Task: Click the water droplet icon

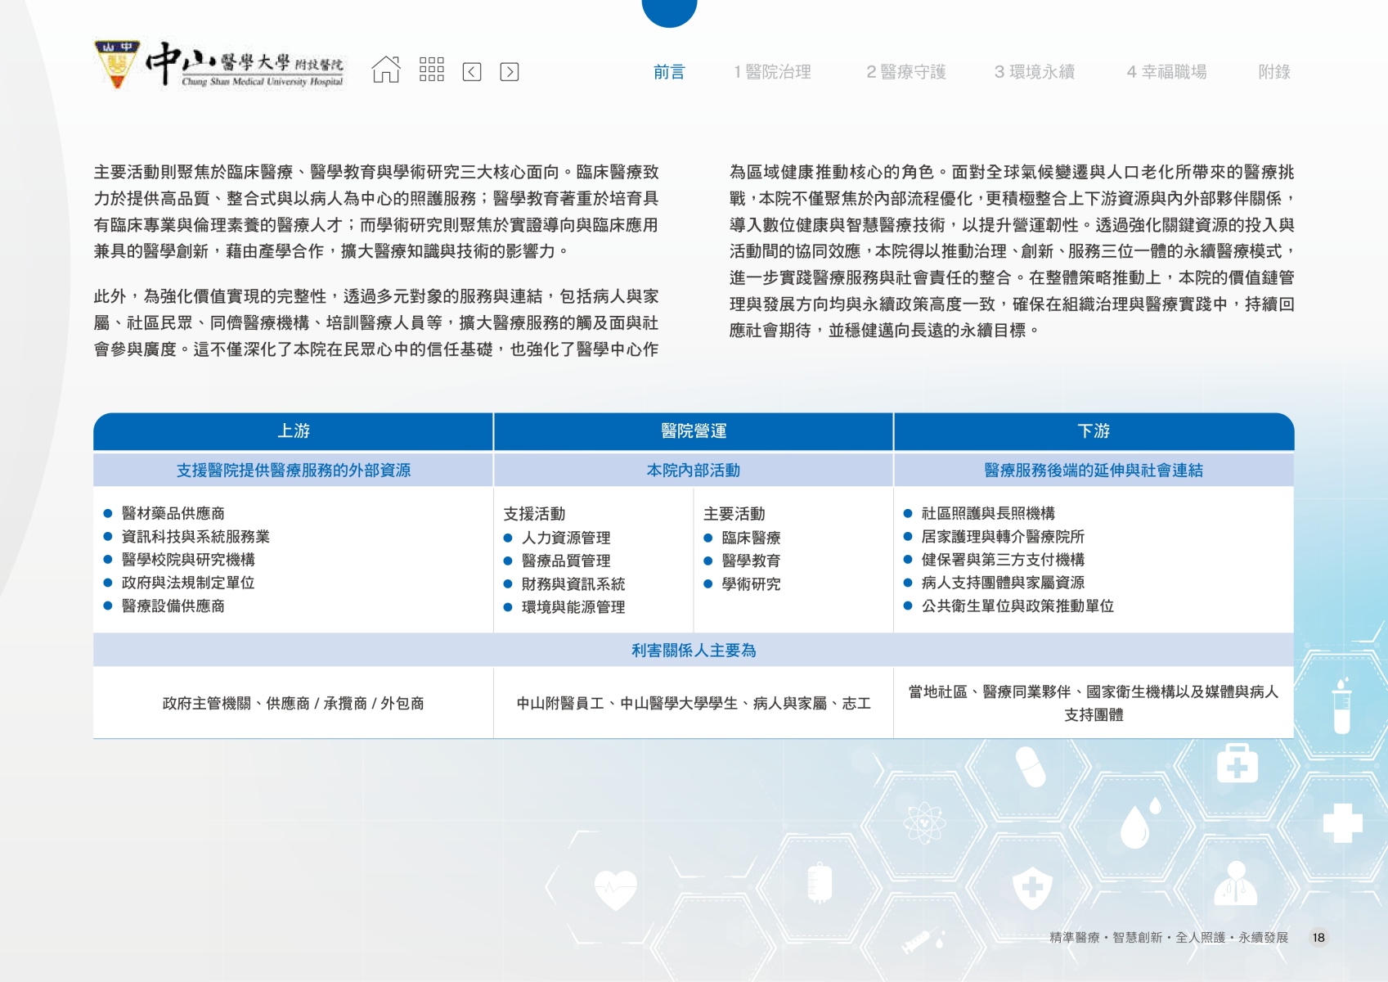Action: point(1135,827)
